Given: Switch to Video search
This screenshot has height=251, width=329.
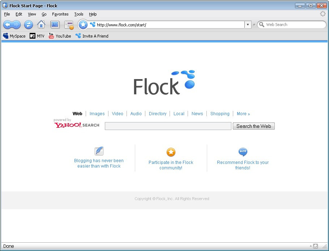Looking at the screenshot, I should (117, 113).
